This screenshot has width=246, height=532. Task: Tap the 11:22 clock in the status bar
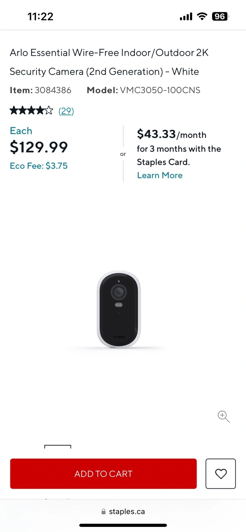click(x=40, y=16)
